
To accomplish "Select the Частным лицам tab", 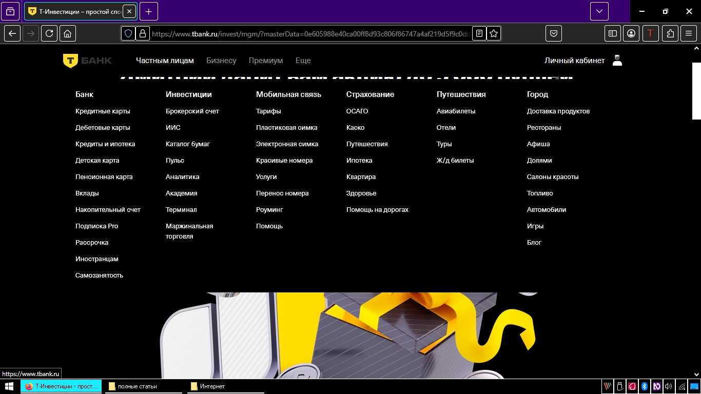I will tap(165, 61).
